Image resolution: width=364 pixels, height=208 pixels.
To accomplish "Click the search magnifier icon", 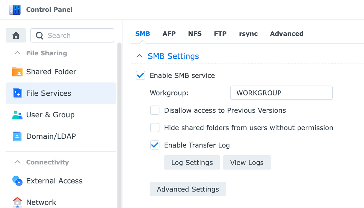I will point(40,36).
